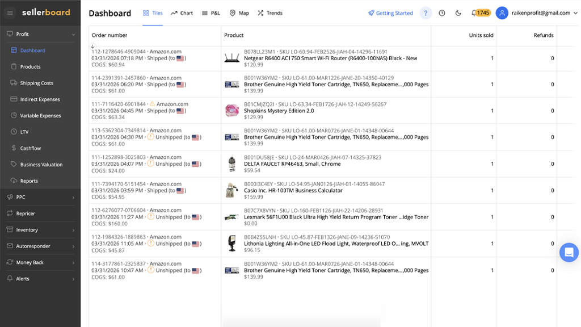Click the sort arrow under Order number
This screenshot has height=327, width=581.
93,47
